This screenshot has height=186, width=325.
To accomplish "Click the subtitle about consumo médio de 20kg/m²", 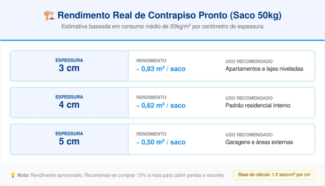I will point(162,27).
